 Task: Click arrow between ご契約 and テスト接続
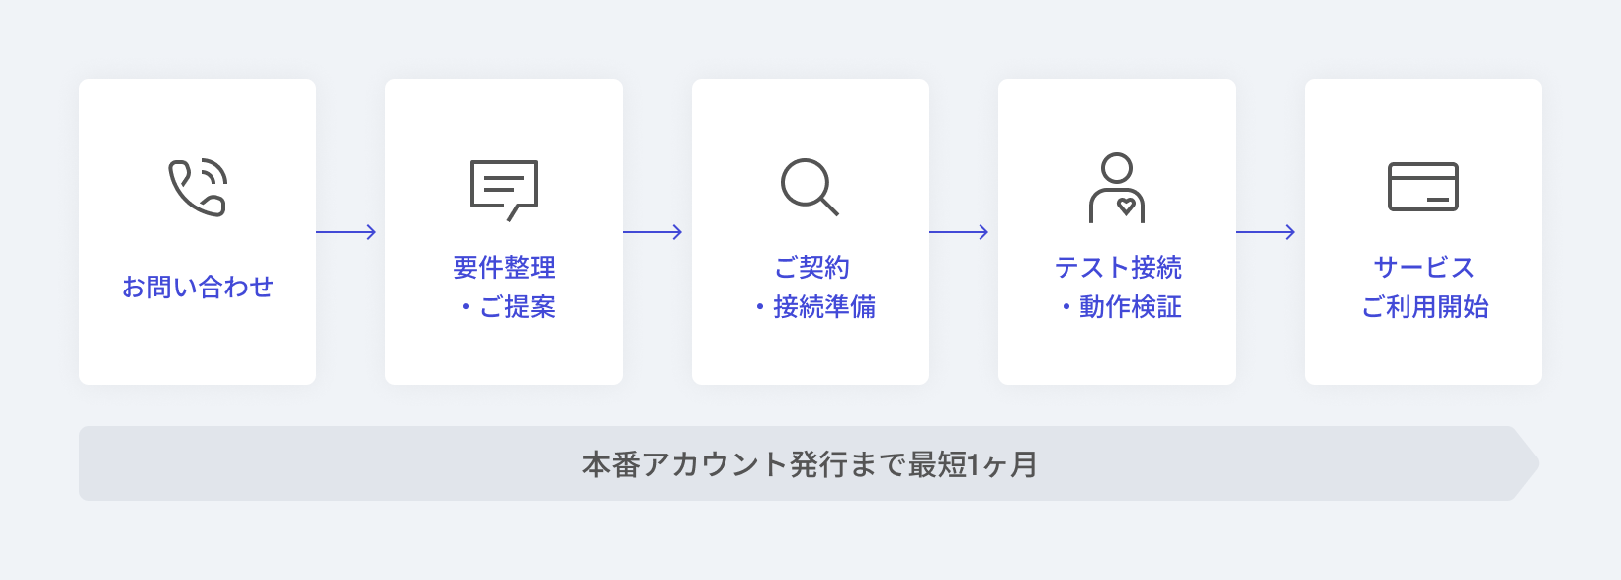pyautogui.click(x=959, y=232)
